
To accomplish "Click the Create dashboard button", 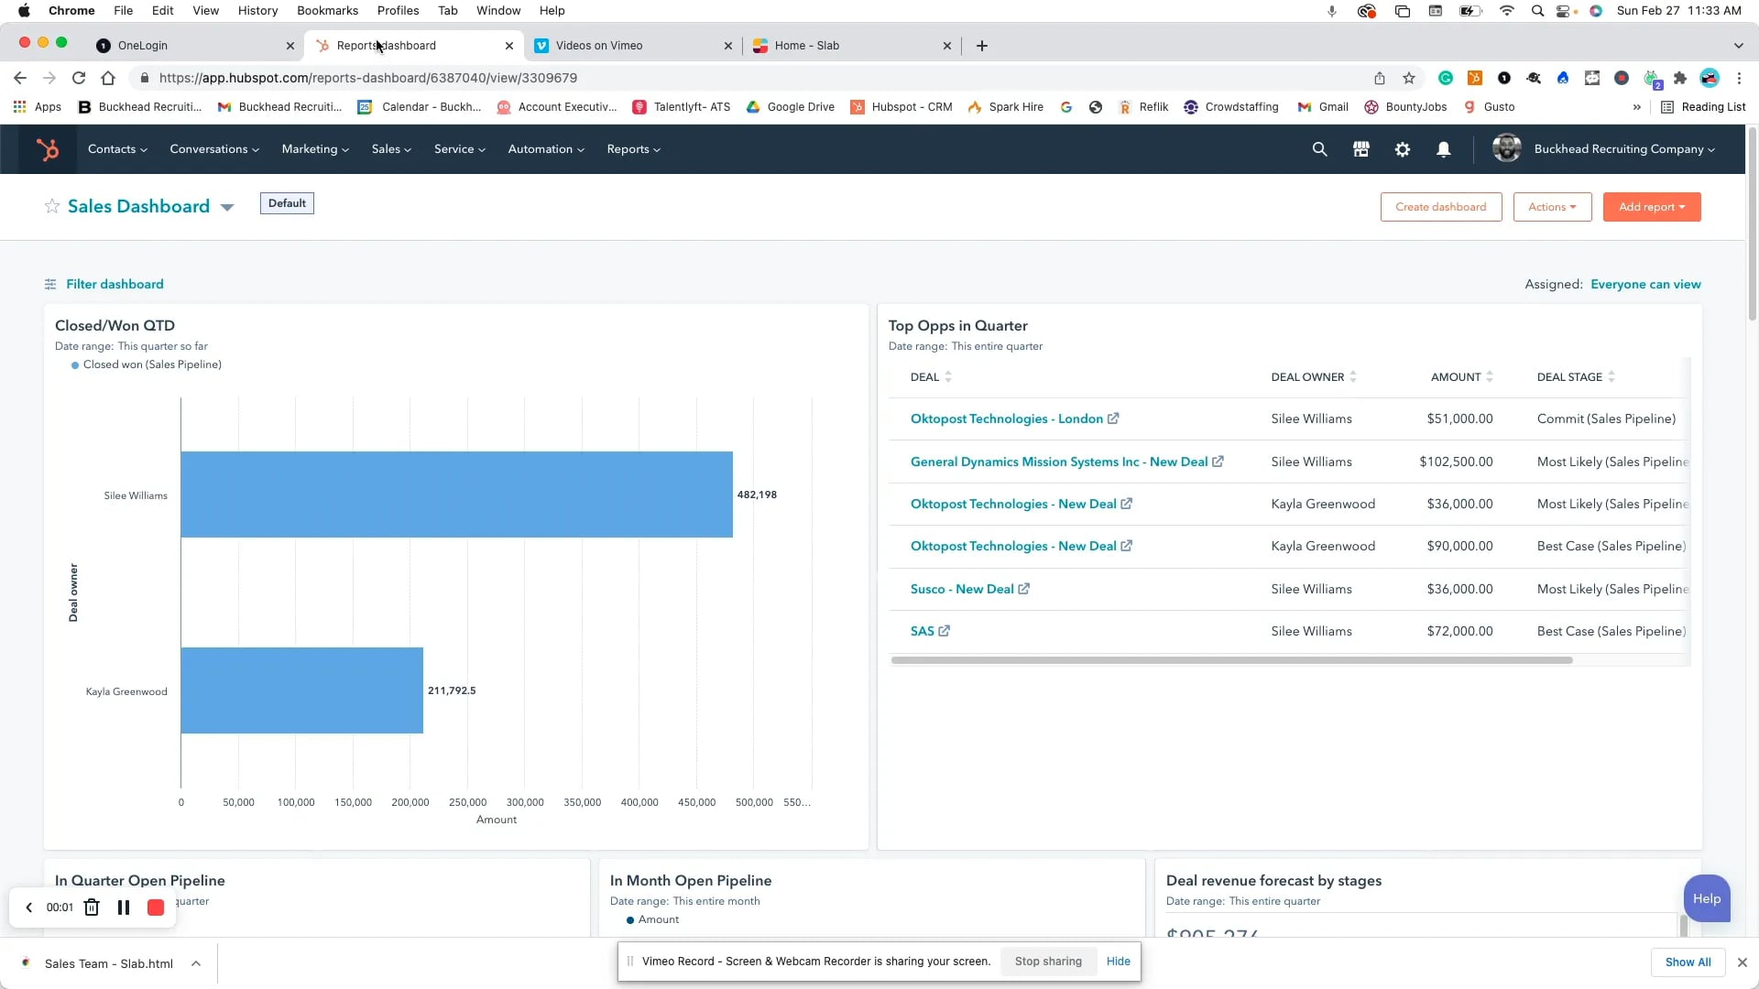I will pos(1440,206).
